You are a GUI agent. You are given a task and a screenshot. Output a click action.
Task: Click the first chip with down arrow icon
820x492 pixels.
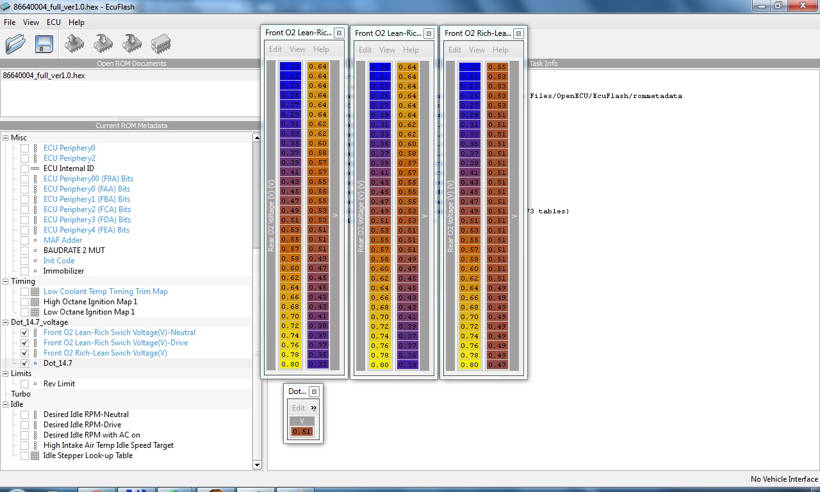[102, 44]
